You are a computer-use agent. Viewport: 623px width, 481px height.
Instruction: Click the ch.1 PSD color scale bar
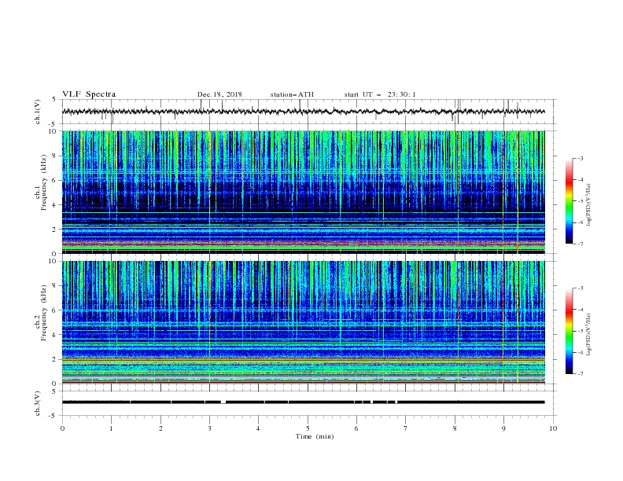coord(569,201)
